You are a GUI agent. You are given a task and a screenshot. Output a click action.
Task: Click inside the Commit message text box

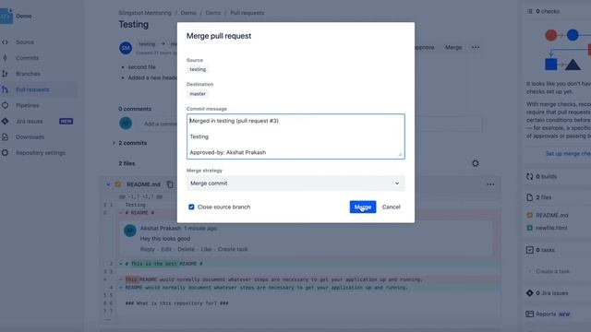coord(295,136)
